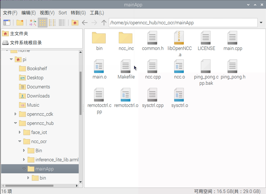Viewport: 266px width, 194px height.
Task: Open the Sort menu
Action: point(63,13)
